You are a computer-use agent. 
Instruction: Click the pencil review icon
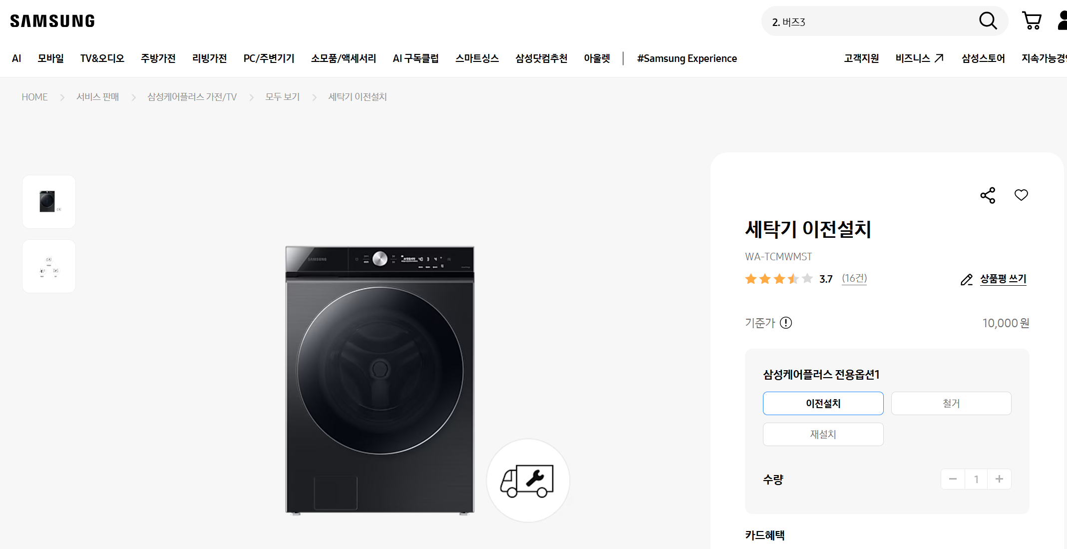coord(967,280)
